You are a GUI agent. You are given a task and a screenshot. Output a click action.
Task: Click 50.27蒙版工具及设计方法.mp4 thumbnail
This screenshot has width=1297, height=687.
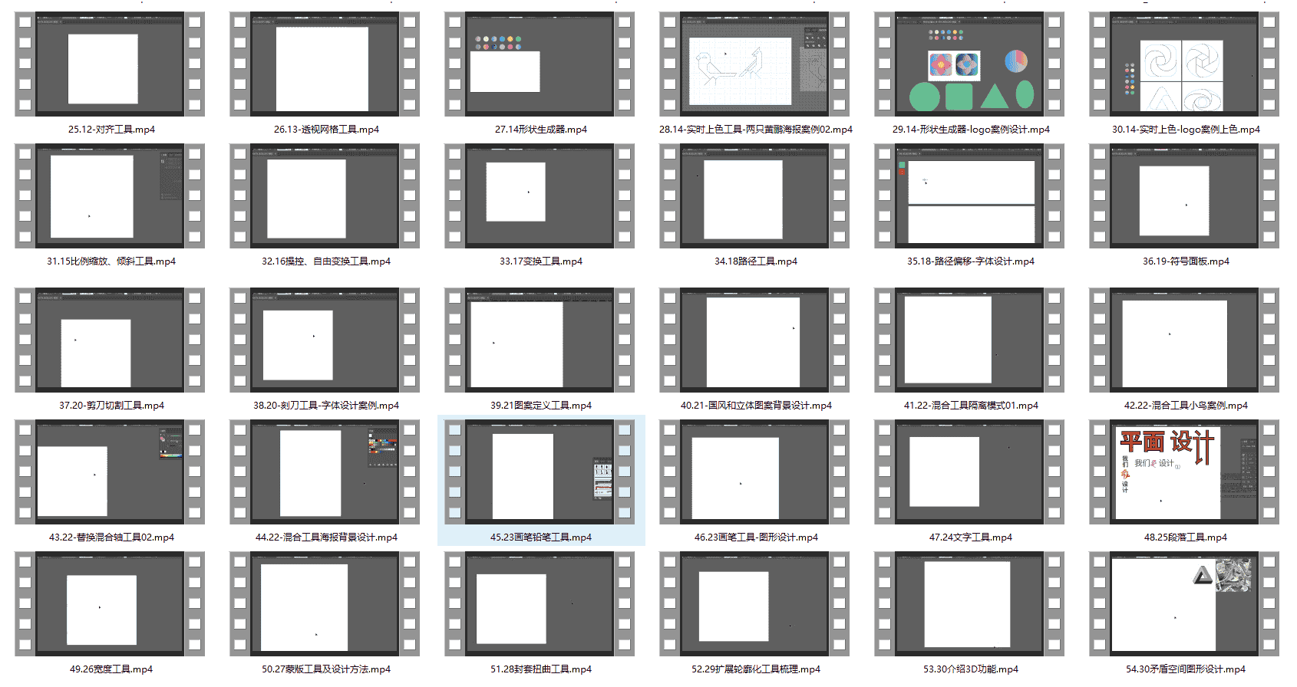325,604
